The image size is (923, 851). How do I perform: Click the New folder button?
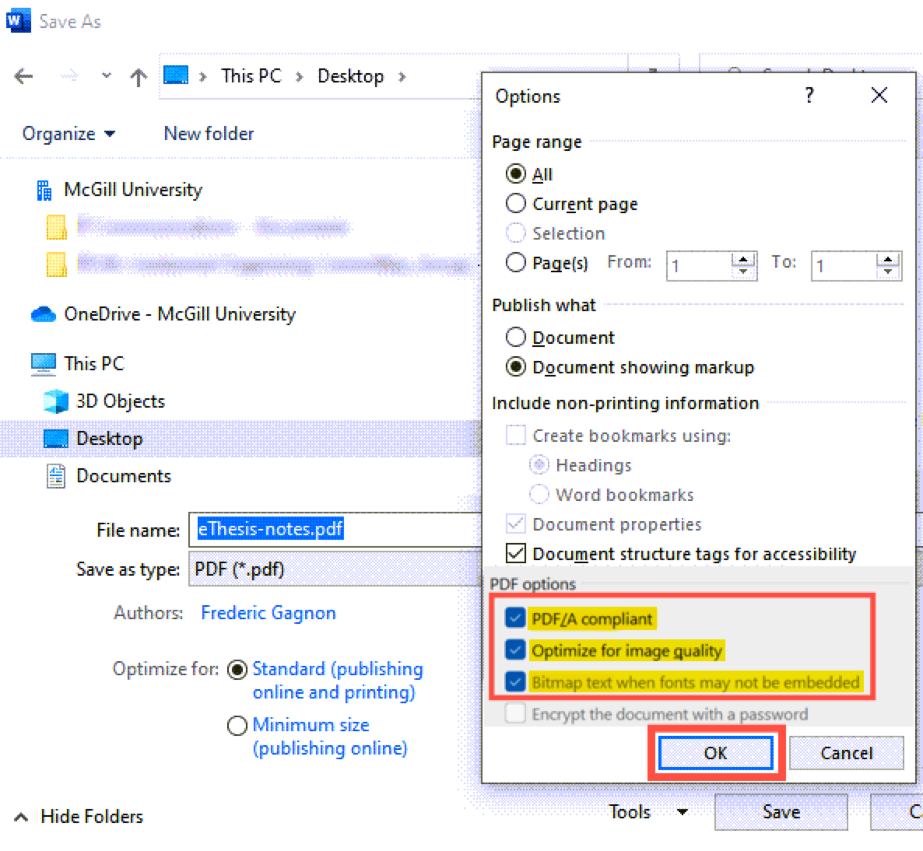pyautogui.click(x=209, y=134)
